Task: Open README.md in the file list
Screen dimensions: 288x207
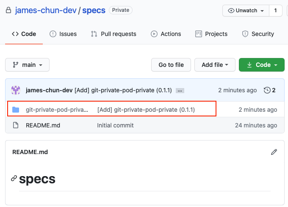Action: [43, 125]
